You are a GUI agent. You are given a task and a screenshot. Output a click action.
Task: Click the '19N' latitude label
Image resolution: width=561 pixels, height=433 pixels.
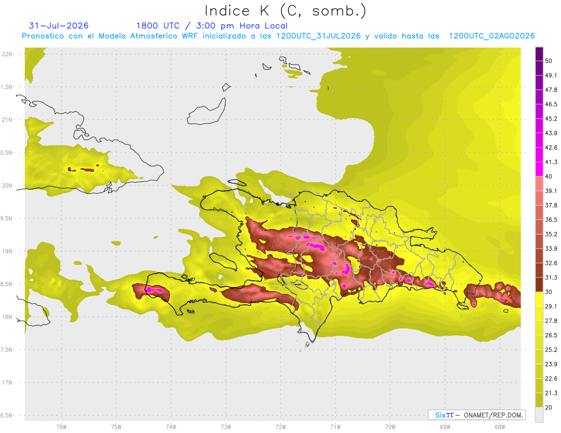(7, 251)
